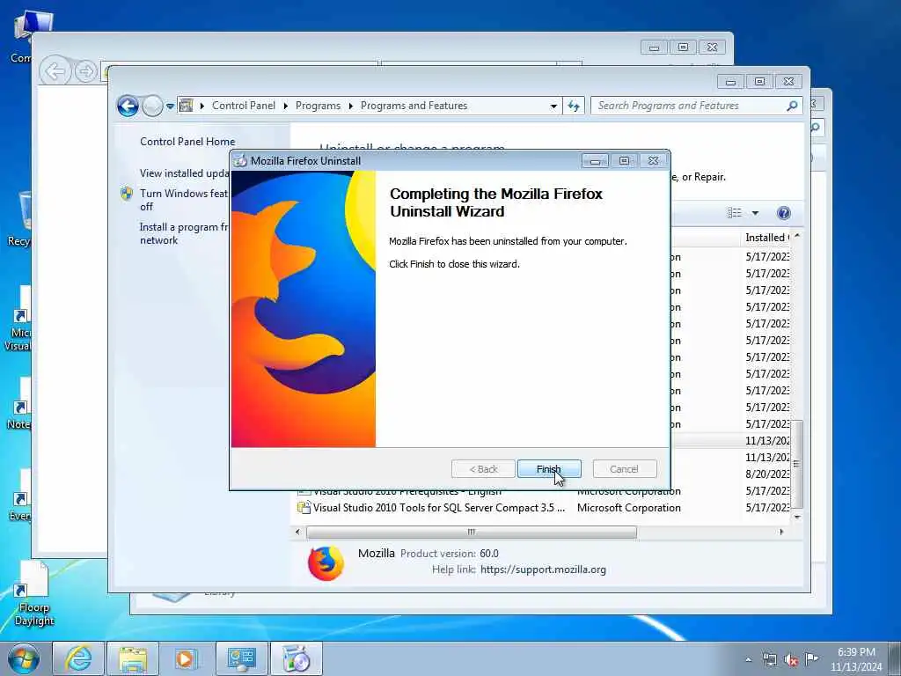The width and height of the screenshot is (901, 676).
Task: Refresh the Programs and Features list
Action: (x=574, y=106)
